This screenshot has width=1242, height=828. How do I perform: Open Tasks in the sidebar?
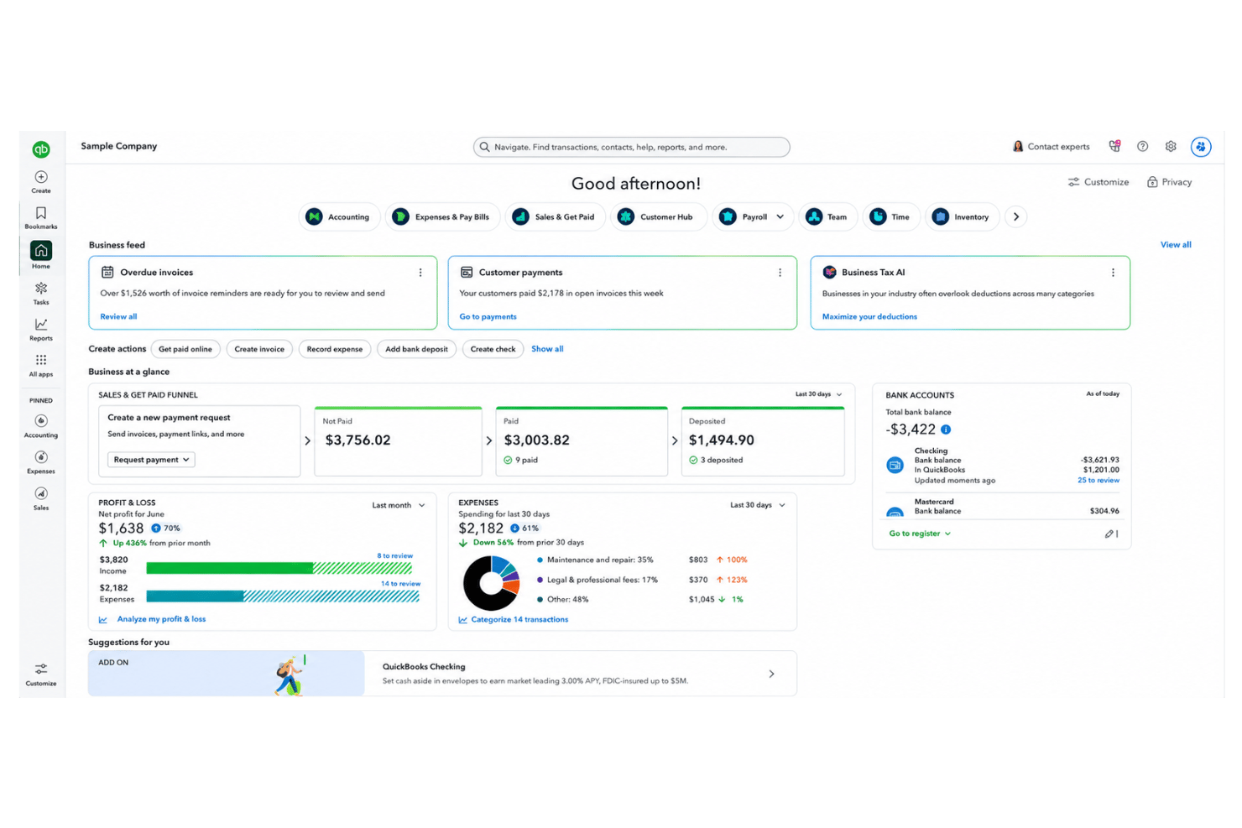click(41, 294)
